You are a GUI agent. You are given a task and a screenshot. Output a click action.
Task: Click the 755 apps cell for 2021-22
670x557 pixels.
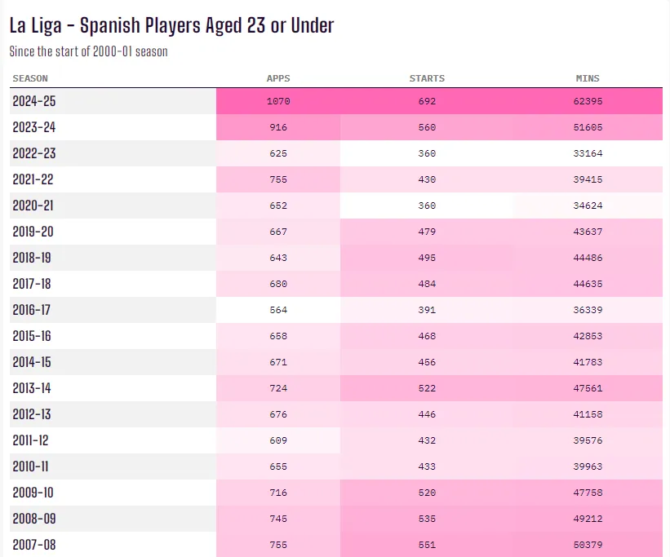tap(278, 179)
